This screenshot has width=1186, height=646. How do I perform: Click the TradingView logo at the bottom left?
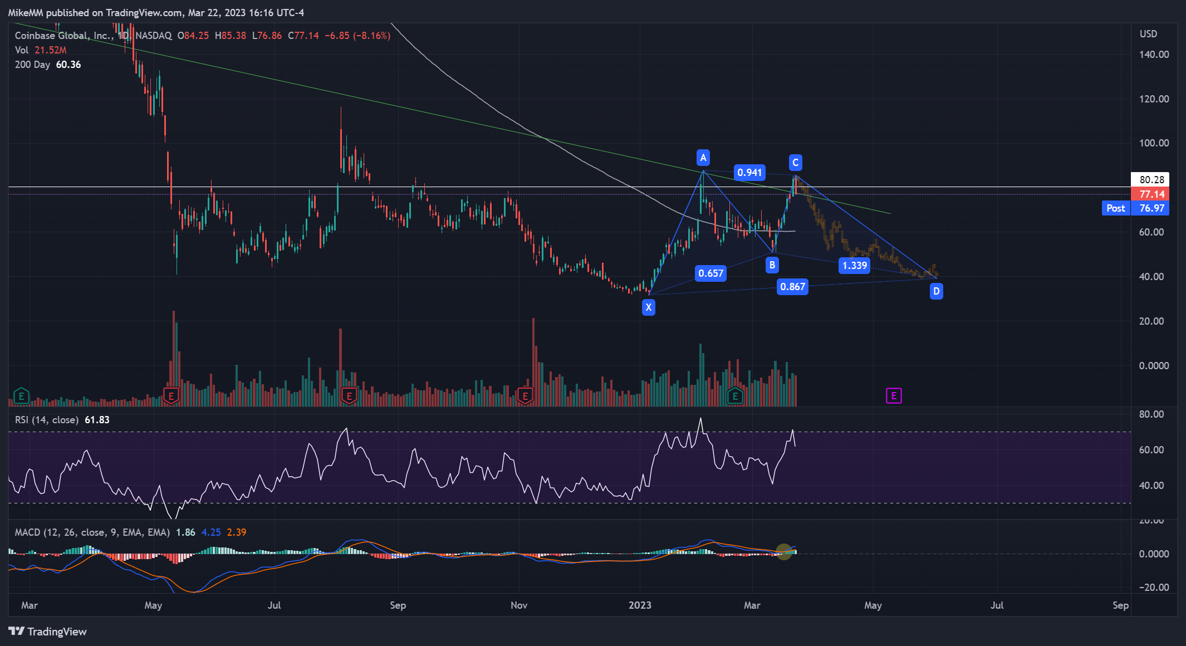(48, 632)
